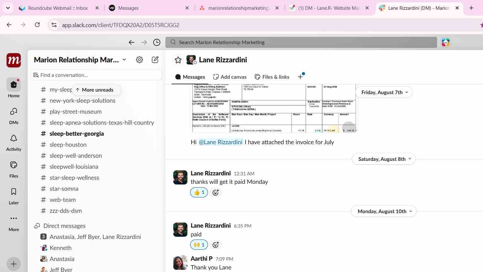Expand the Marion Relationship Marketing workspace menu
This screenshot has height=272, width=483.
(x=80, y=60)
